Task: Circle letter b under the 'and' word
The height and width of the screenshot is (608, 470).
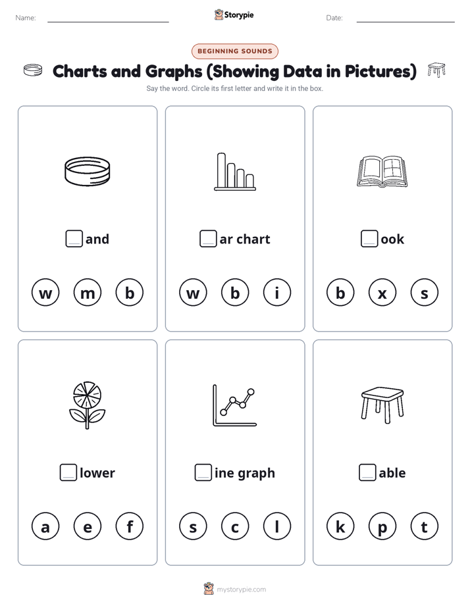Action: (130, 292)
